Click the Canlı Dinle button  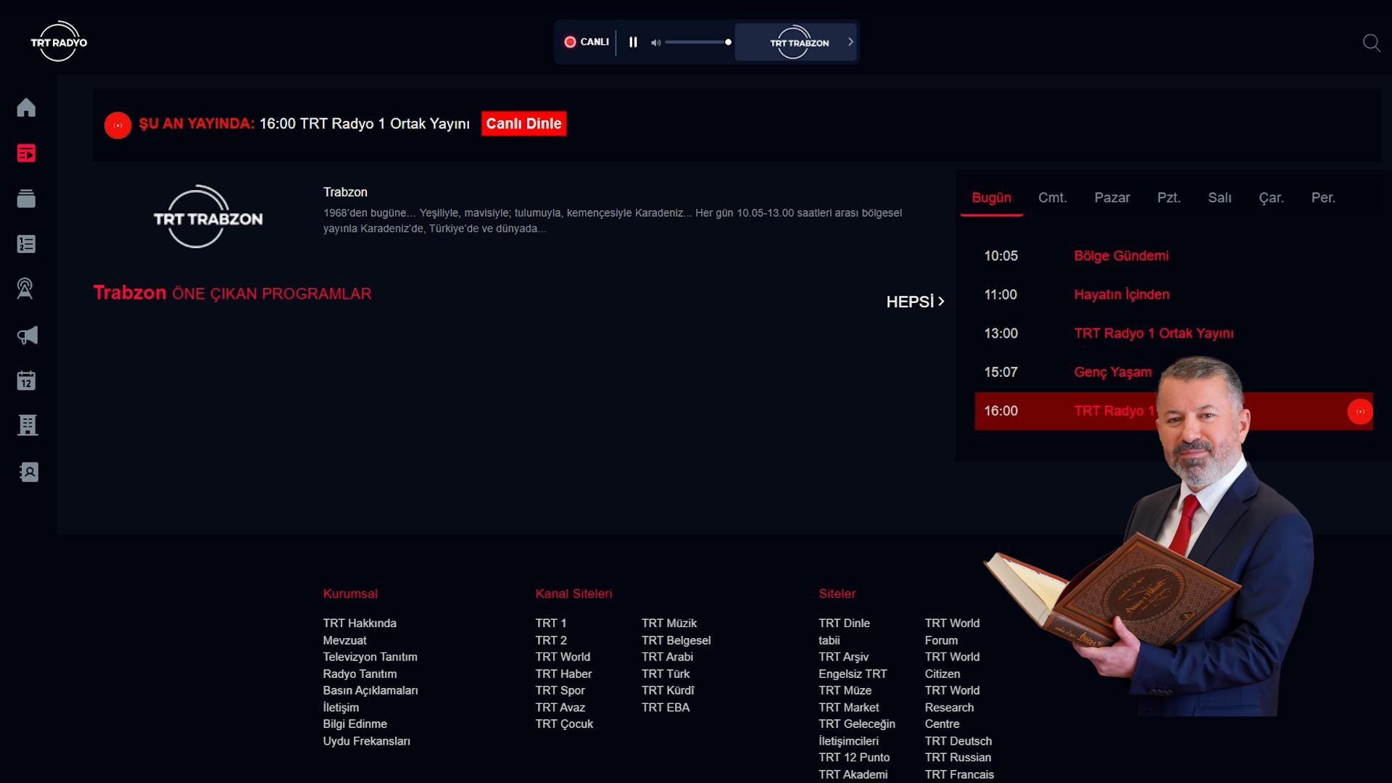[523, 123]
